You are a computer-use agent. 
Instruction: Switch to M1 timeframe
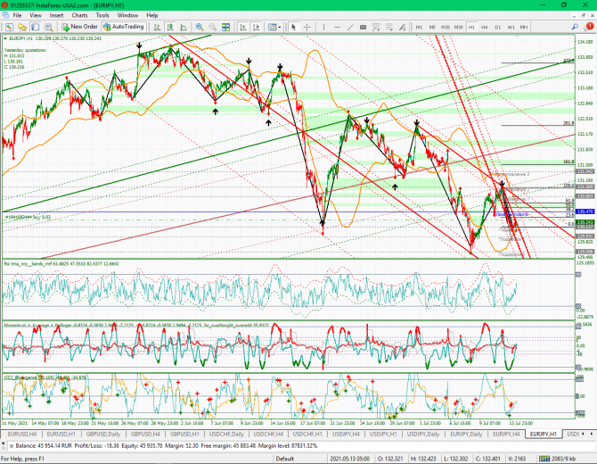point(419,27)
